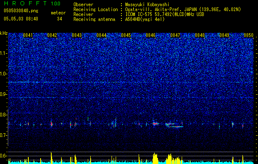Click the 0847 time marker
This screenshot has height=164, width=258.
175,35
